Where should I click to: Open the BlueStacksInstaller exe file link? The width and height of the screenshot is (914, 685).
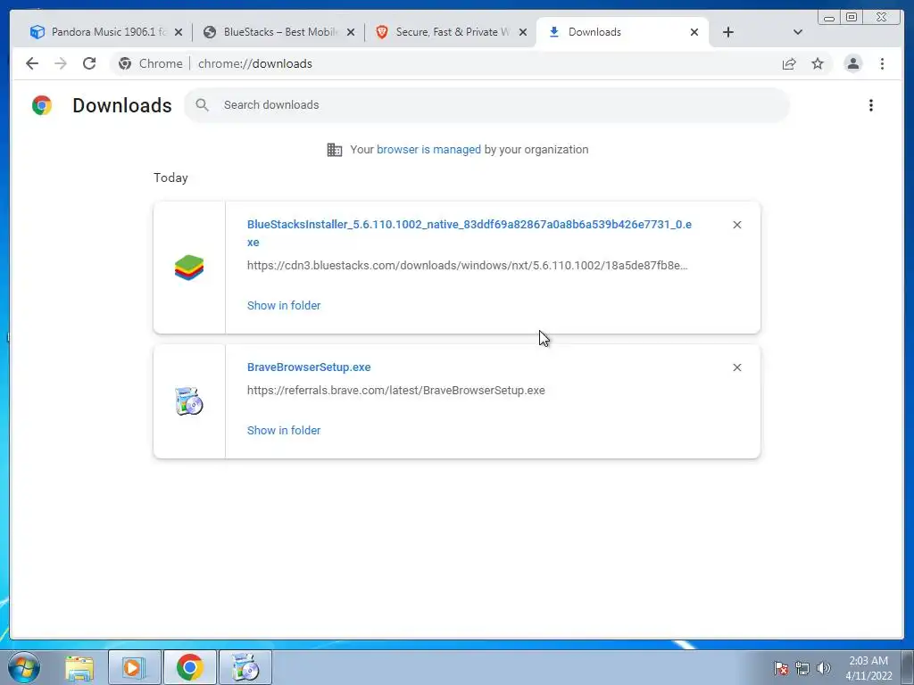click(x=469, y=233)
